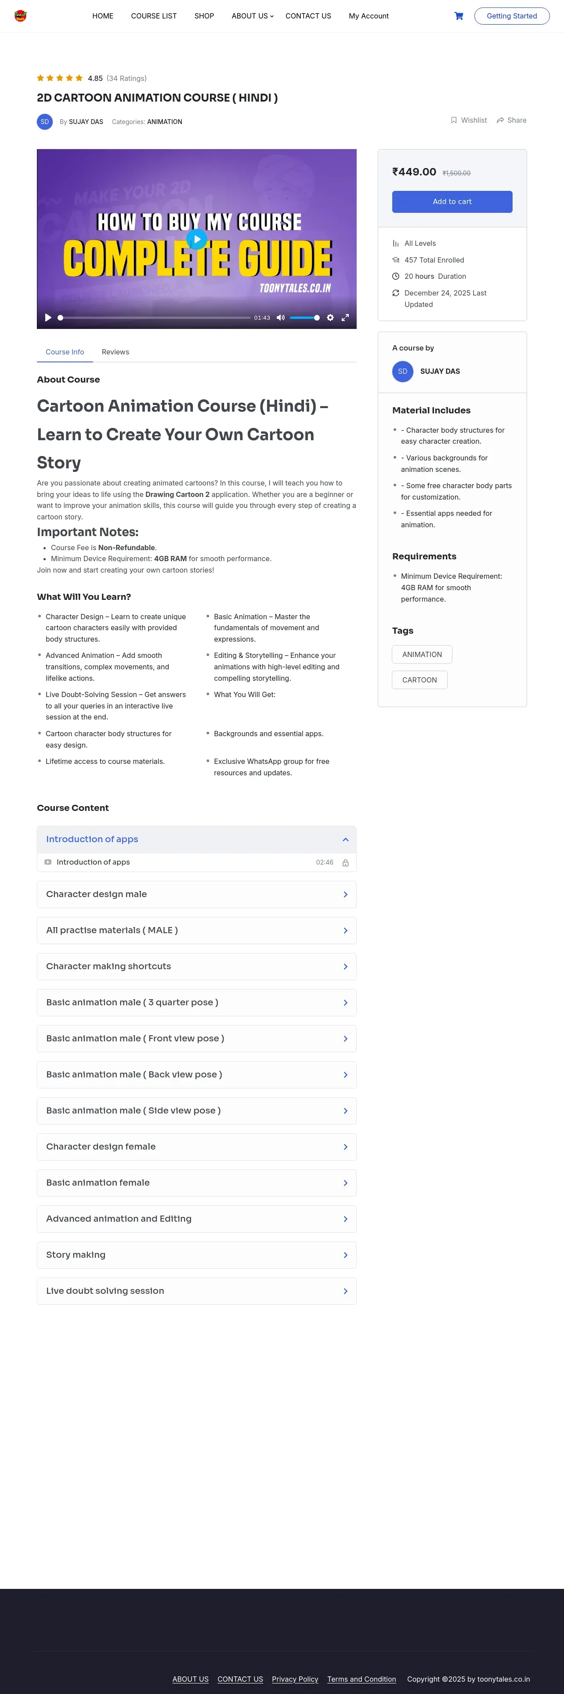Mute the video using speaker icon
Screen dimensions: 564x1694
(x=280, y=318)
